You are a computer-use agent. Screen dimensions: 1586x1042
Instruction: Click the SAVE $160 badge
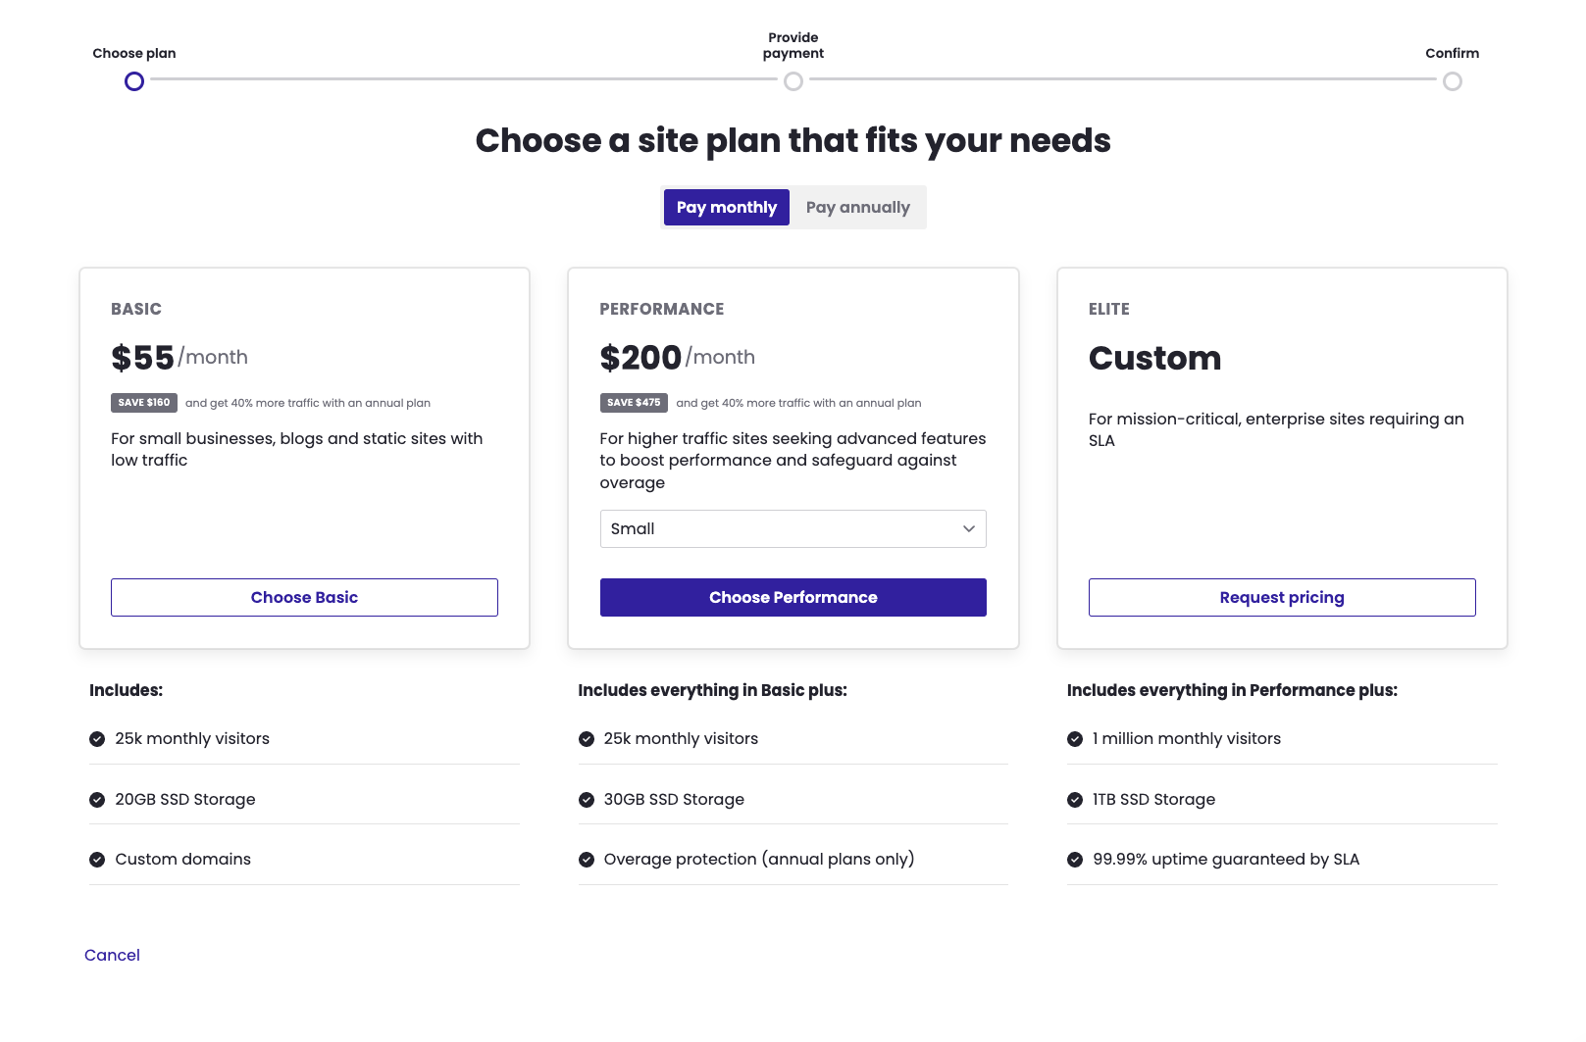[x=144, y=403]
